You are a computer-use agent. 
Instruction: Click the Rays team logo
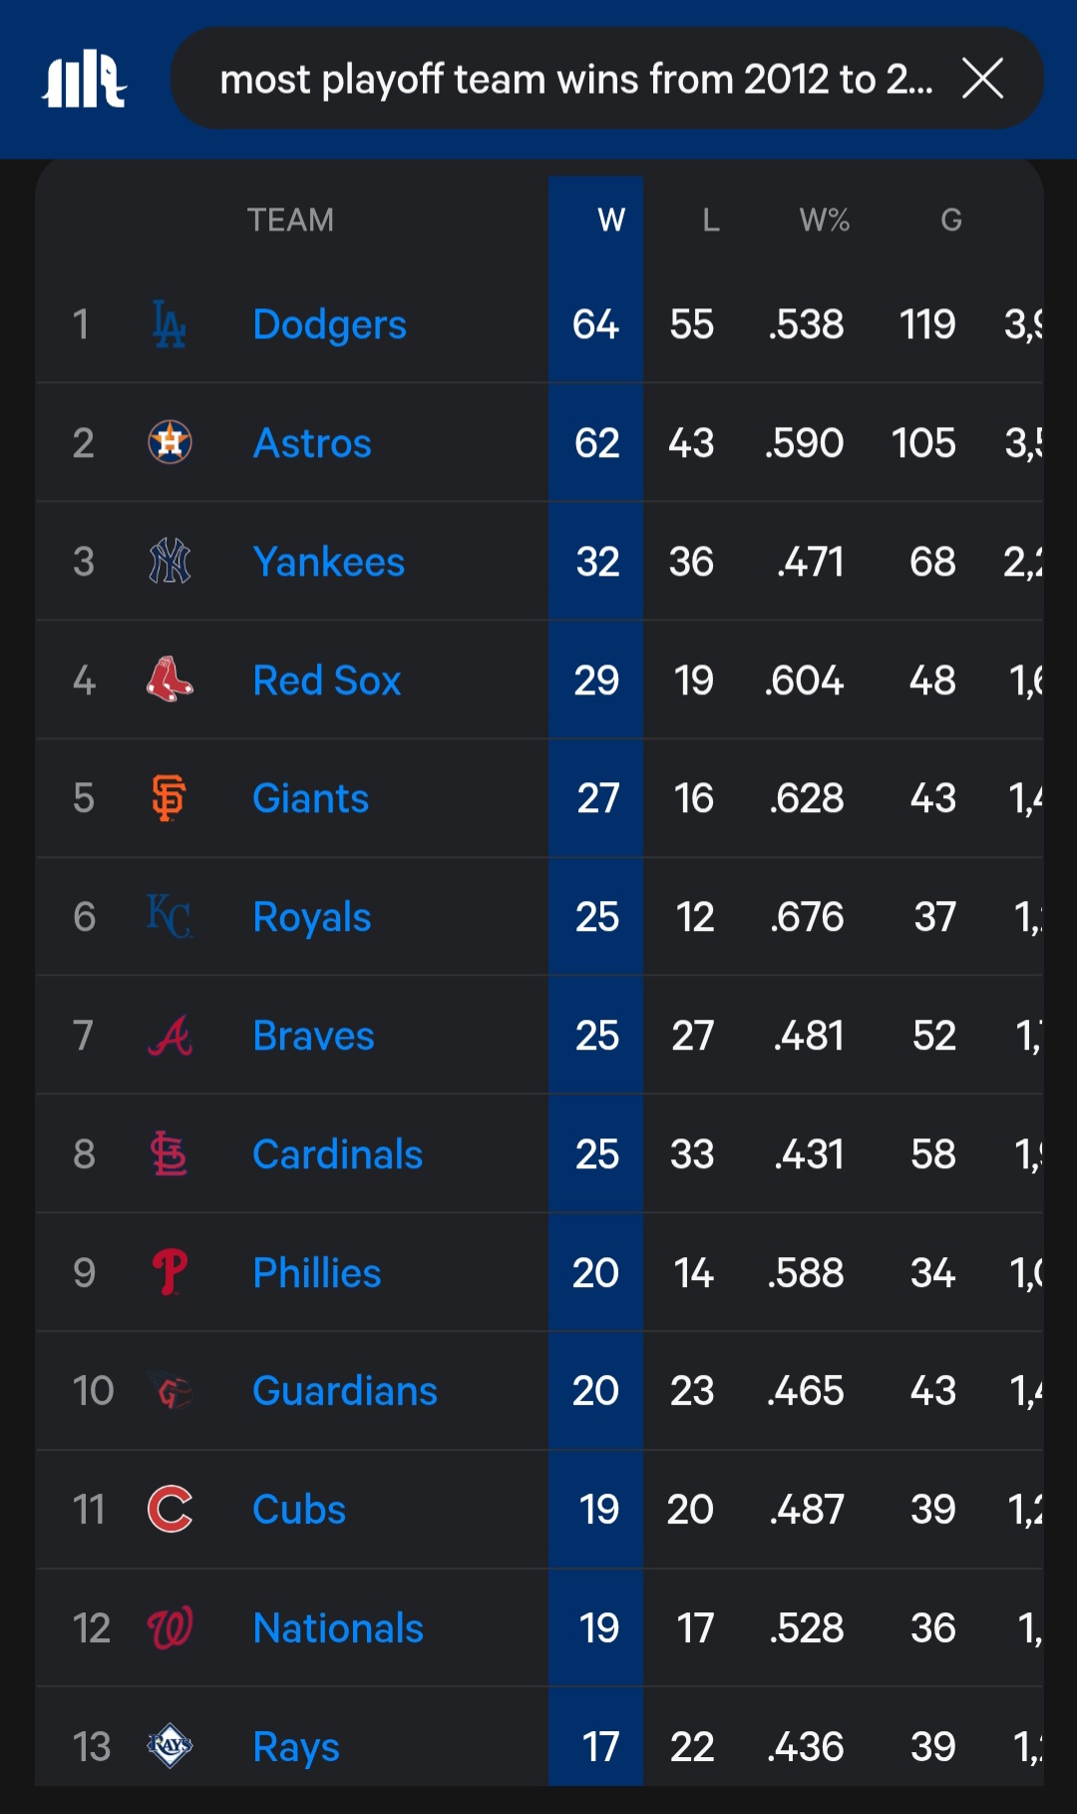coord(170,1746)
